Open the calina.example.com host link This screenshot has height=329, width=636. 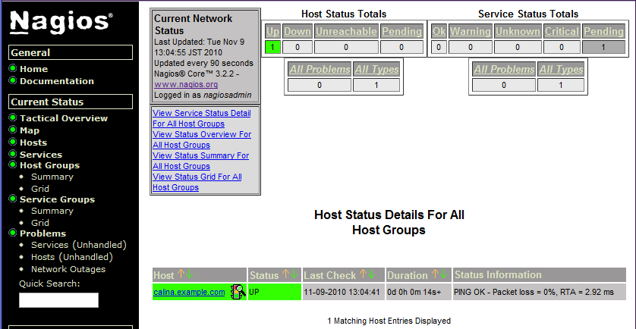[x=189, y=292]
